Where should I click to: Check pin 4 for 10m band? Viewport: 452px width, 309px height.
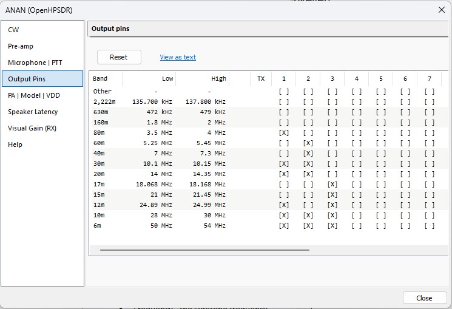(357, 216)
